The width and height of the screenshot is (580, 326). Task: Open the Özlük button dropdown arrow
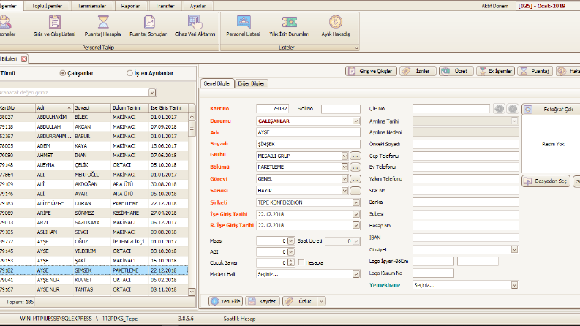tap(321, 301)
